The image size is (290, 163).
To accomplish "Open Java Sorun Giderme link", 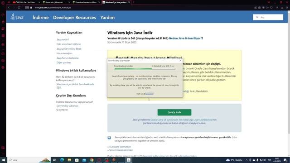I will pos(68,58).
